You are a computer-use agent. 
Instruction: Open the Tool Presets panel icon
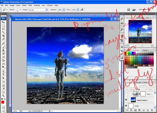[x=122, y=30]
